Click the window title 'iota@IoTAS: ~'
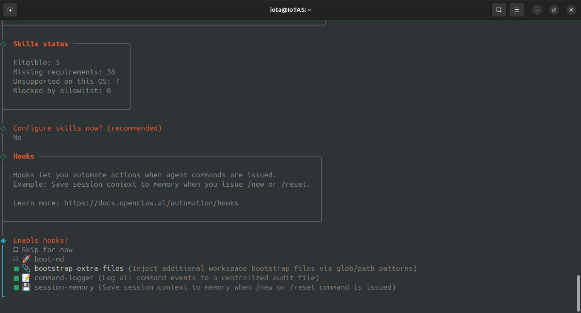The width and height of the screenshot is (581, 313). pos(290,10)
